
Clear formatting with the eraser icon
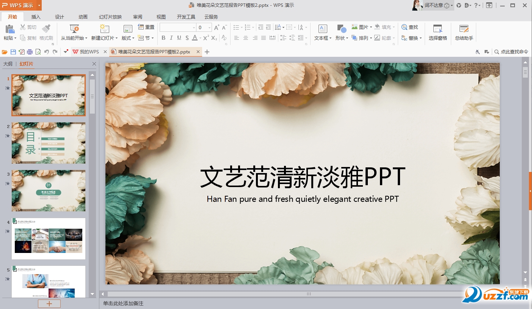click(224, 38)
